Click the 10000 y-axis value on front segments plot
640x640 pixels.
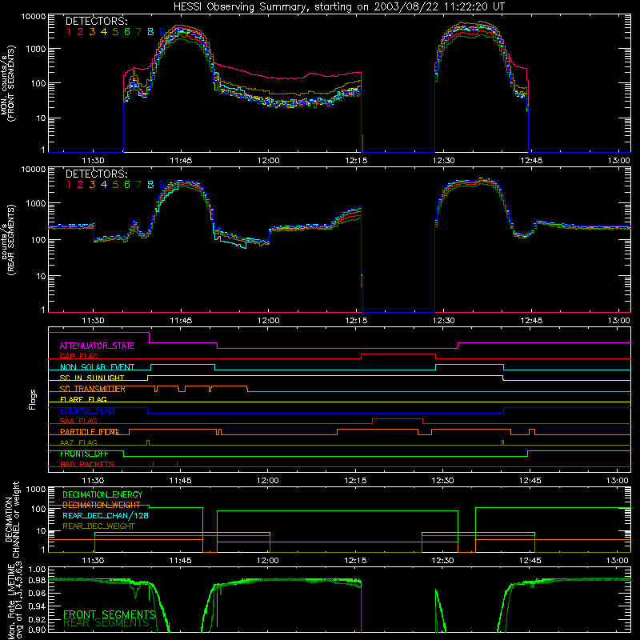pyautogui.click(x=33, y=17)
